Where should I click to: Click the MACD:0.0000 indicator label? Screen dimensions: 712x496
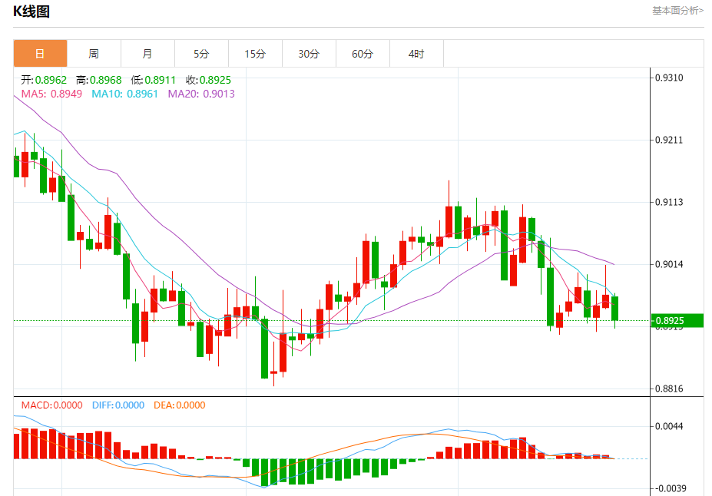[x=51, y=405]
